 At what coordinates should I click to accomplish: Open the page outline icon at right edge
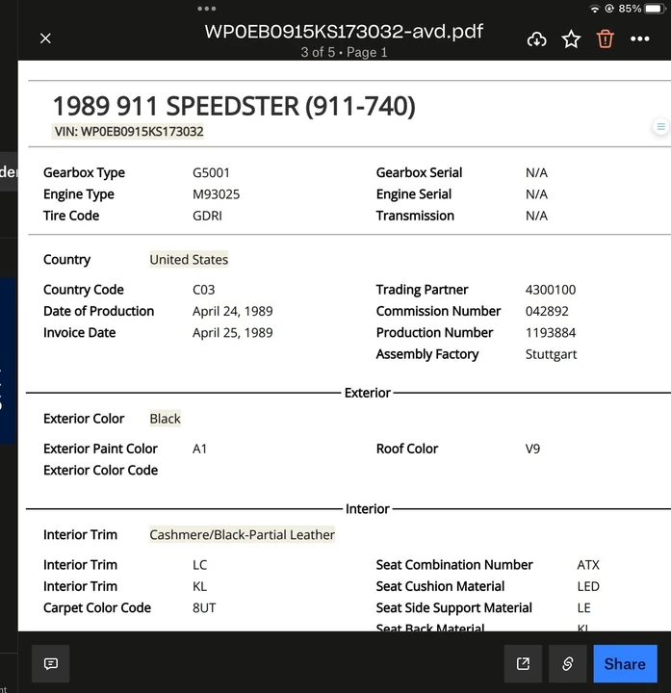click(x=660, y=127)
